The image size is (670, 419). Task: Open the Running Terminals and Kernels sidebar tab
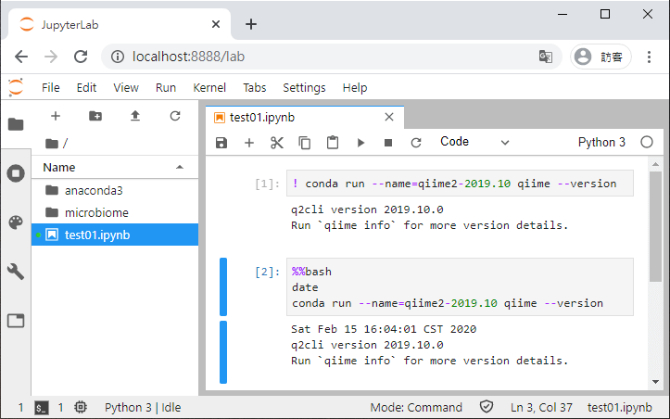pos(16,173)
